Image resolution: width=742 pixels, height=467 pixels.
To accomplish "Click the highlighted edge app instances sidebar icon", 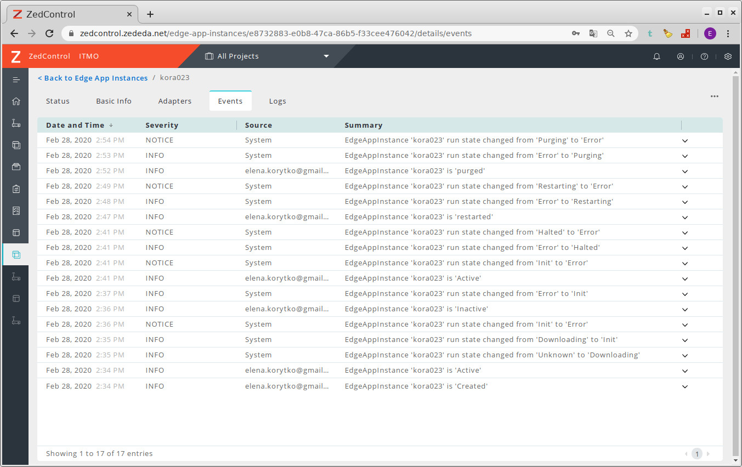I will (x=16, y=255).
